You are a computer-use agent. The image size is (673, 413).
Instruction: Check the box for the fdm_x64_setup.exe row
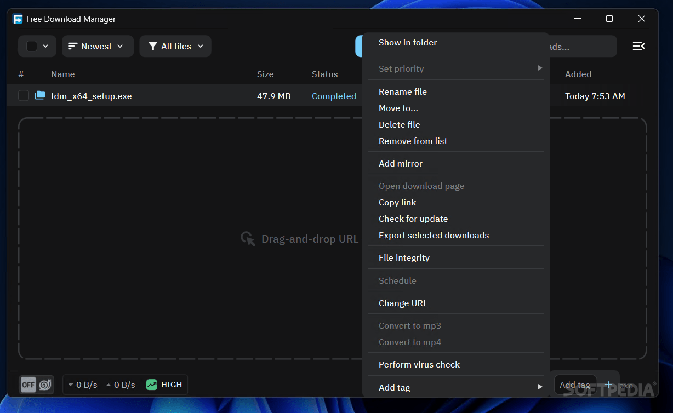coord(24,96)
